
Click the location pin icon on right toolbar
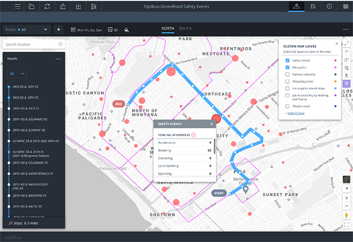tap(346, 75)
